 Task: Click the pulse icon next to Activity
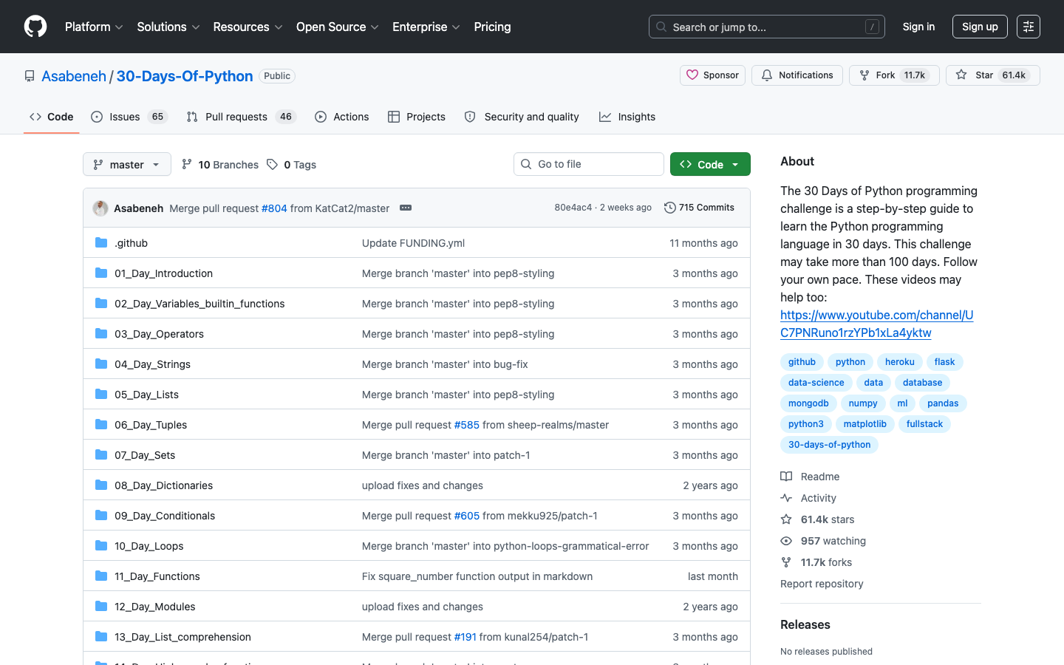coord(786,497)
